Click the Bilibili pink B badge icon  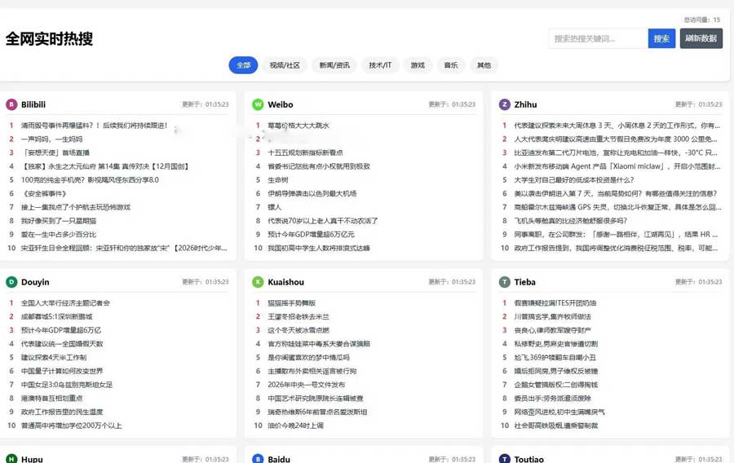tap(11, 104)
